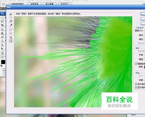This screenshot has height=117, width=145.
Task: Uncheck the 显示填充 checkbox
Action: point(136,87)
